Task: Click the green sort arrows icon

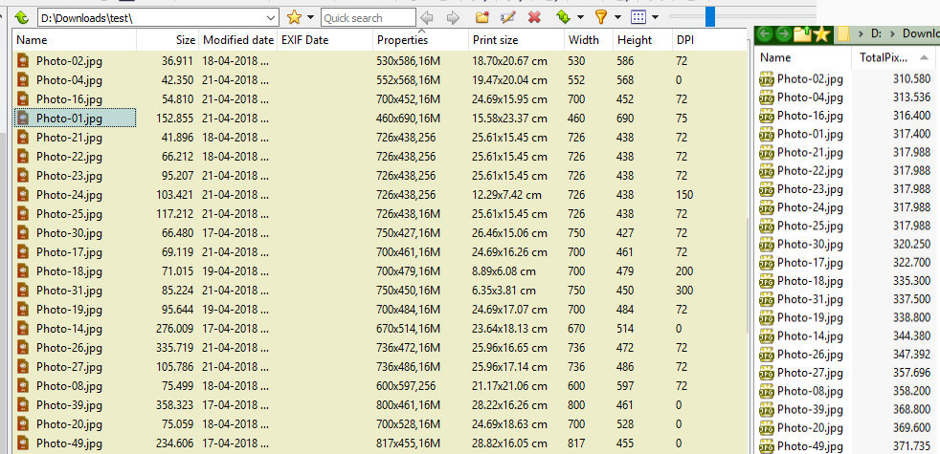Action: (563, 17)
